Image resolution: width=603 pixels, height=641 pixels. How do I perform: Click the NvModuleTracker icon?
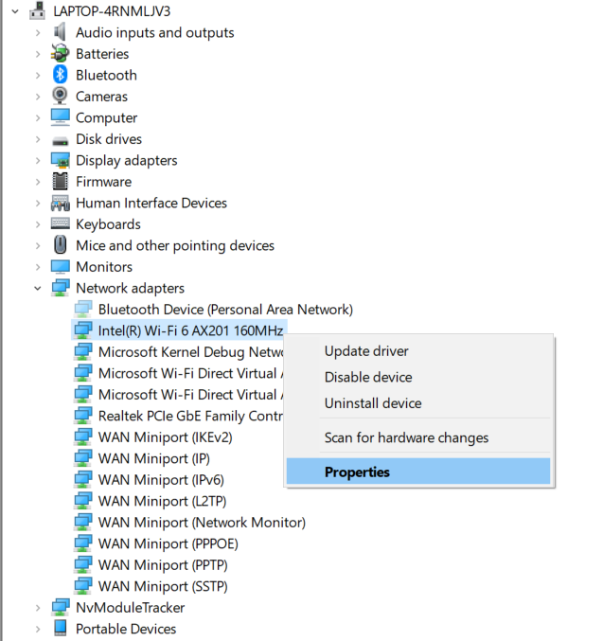coord(60,607)
